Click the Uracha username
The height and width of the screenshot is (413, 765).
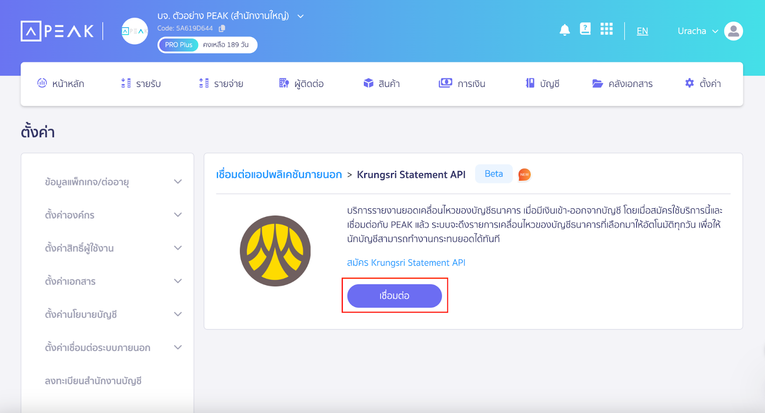click(692, 31)
